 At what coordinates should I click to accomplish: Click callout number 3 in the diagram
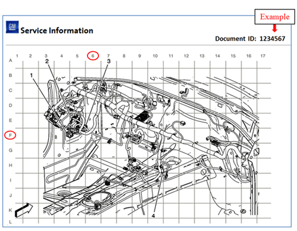[x=109, y=61]
